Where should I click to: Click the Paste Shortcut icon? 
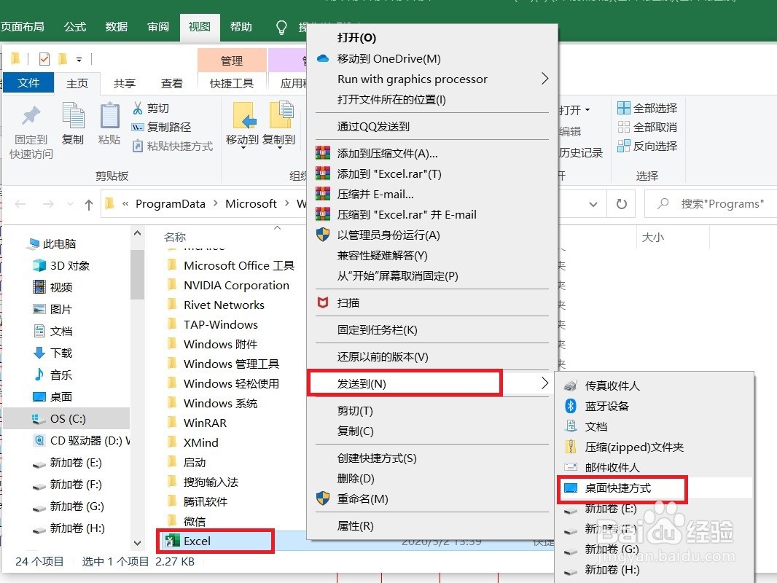coord(138,146)
